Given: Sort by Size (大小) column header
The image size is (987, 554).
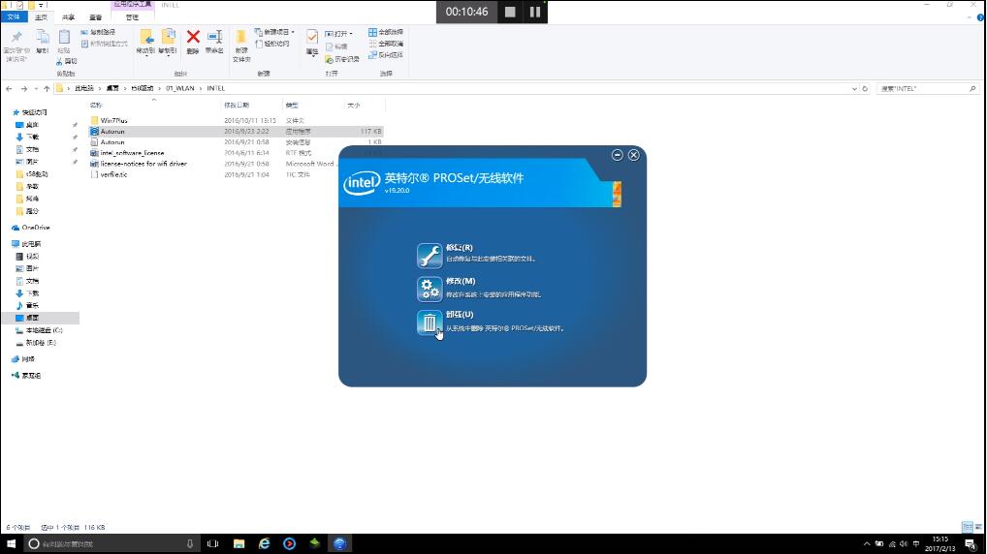Looking at the screenshot, I should 354,105.
